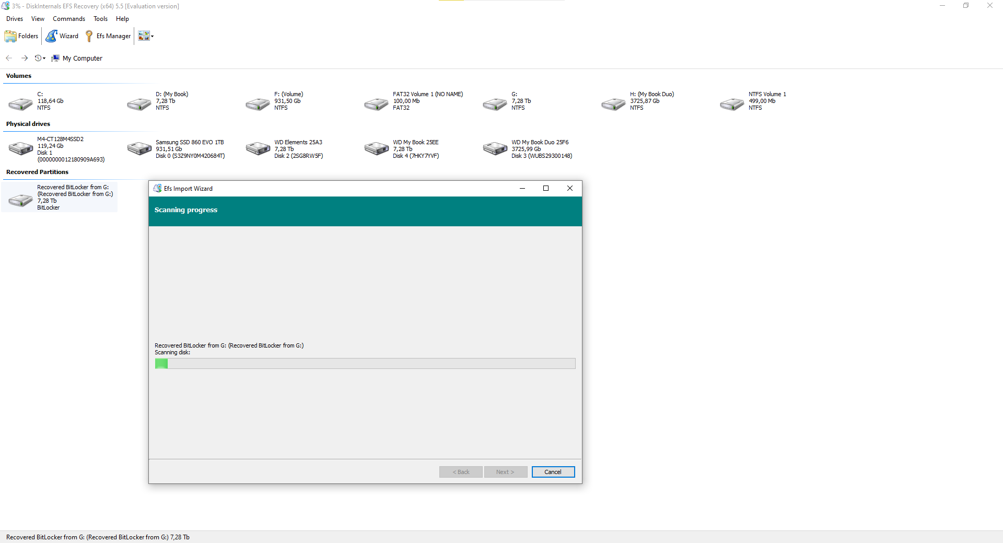Image resolution: width=1003 pixels, height=543 pixels.
Task: Open the Commands menu
Action: click(69, 19)
